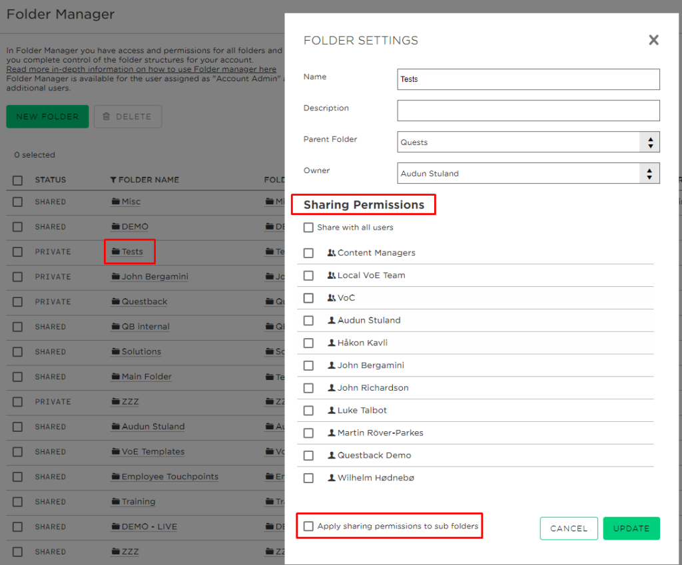The height and width of the screenshot is (565, 682).
Task: Open the Owner selection dropdown
Action: (650, 173)
